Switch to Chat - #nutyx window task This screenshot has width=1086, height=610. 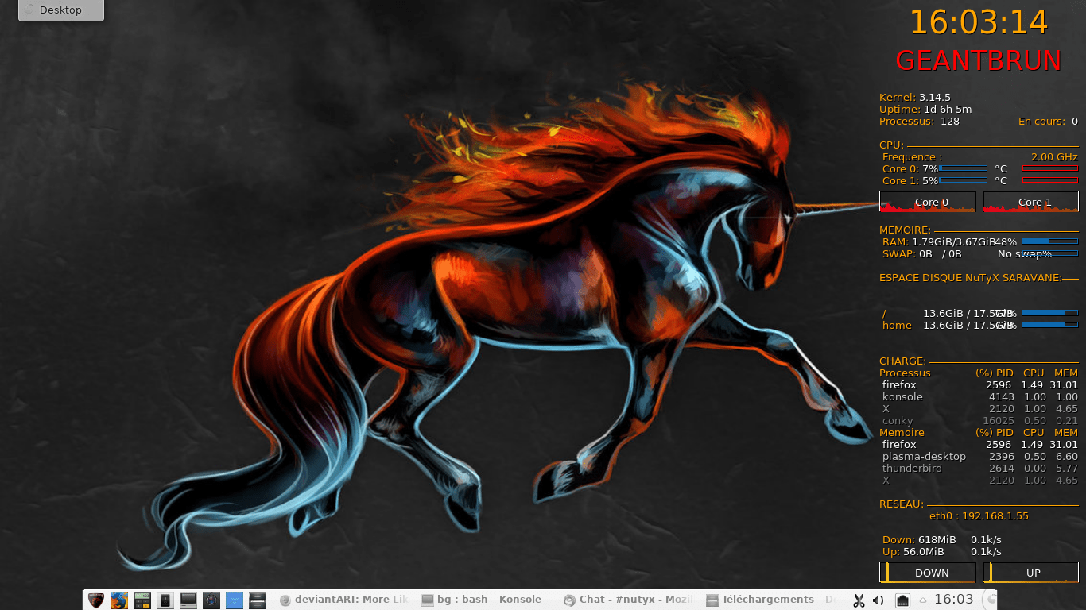628,600
